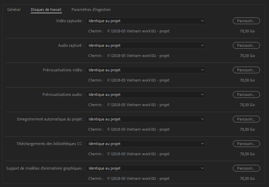Switch to the Général tab
Image resolution: width=269 pixels, height=187 pixels.
click(14, 10)
